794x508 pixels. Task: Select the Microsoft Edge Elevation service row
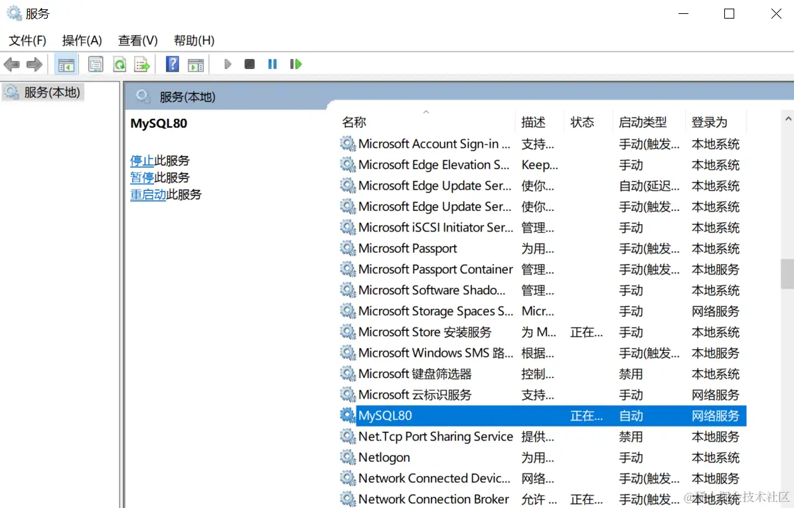542,165
